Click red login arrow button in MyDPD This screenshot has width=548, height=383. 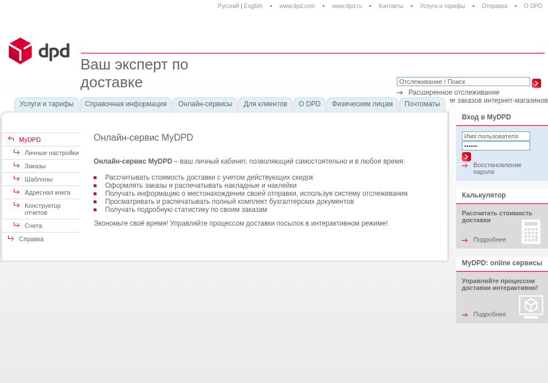click(466, 157)
